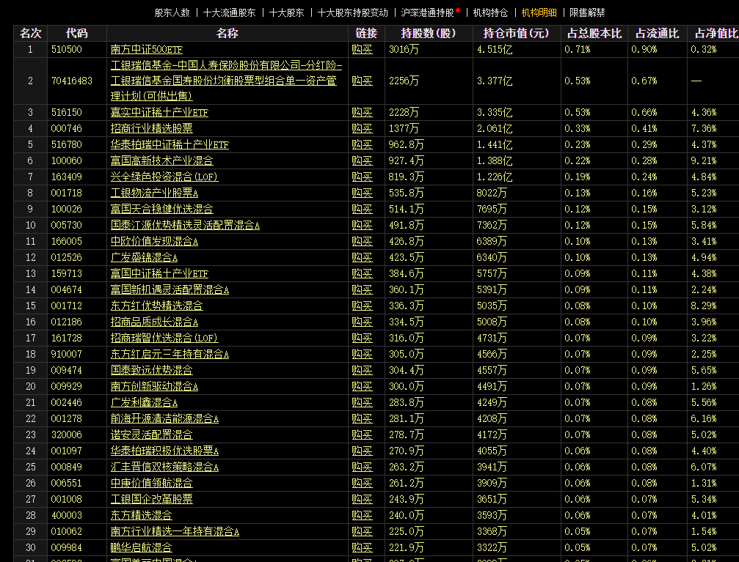This screenshot has height=562, width=739.
Task: Open the 广发利鑫混合A link
Action: [145, 402]
